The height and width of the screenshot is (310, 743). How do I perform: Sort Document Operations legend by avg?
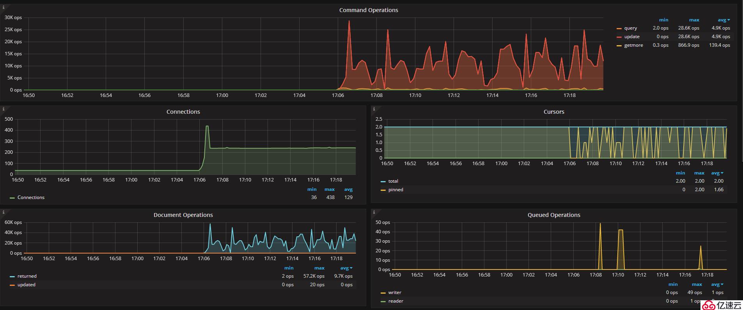tap(346, 268)
